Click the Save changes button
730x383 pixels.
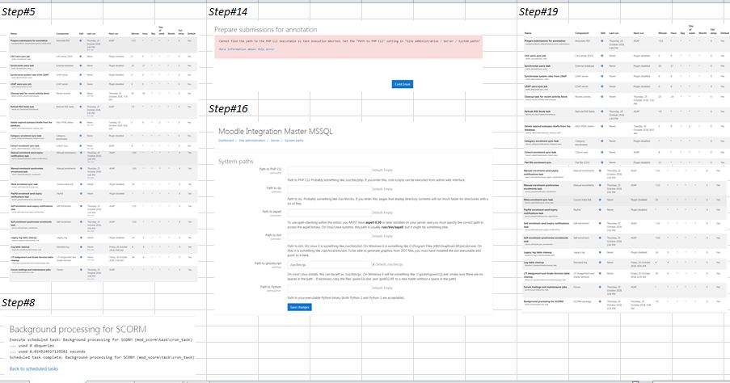(x=299, y=307)
